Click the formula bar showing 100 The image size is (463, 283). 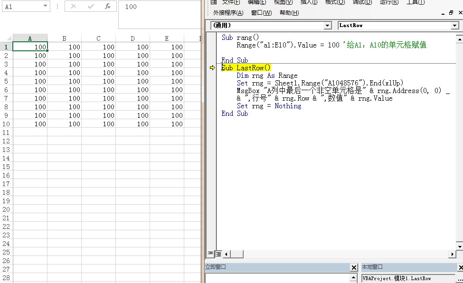pyautogui.click(x=160, y=14)
